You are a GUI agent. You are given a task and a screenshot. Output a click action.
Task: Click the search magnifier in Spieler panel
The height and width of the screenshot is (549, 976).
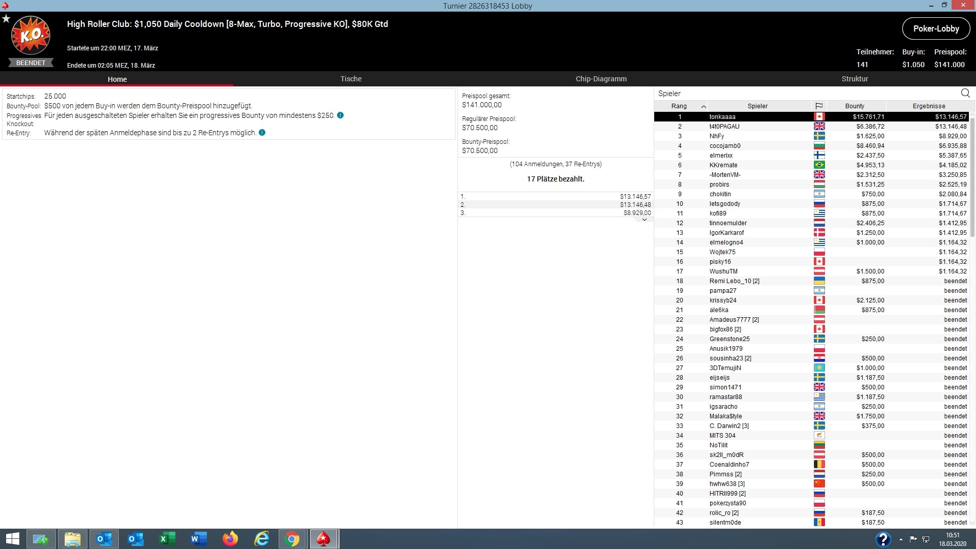coord(965,93)
